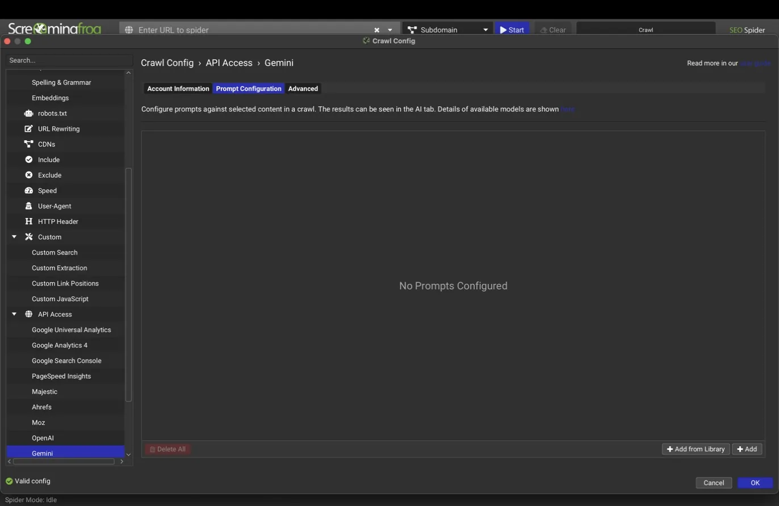Click the Custom tools icon
This screenshot has width=779, height=506.
point(28,237)
